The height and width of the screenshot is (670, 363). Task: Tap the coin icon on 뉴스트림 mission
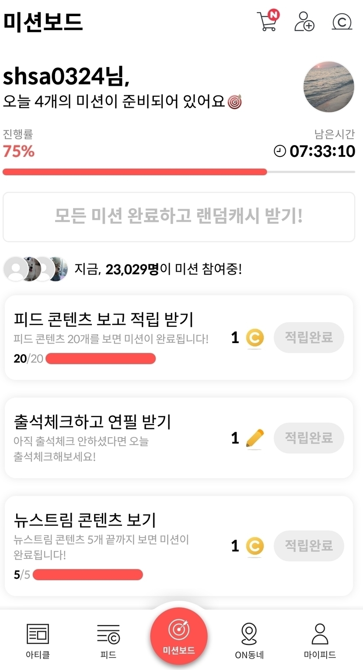(x=255, y=546)
